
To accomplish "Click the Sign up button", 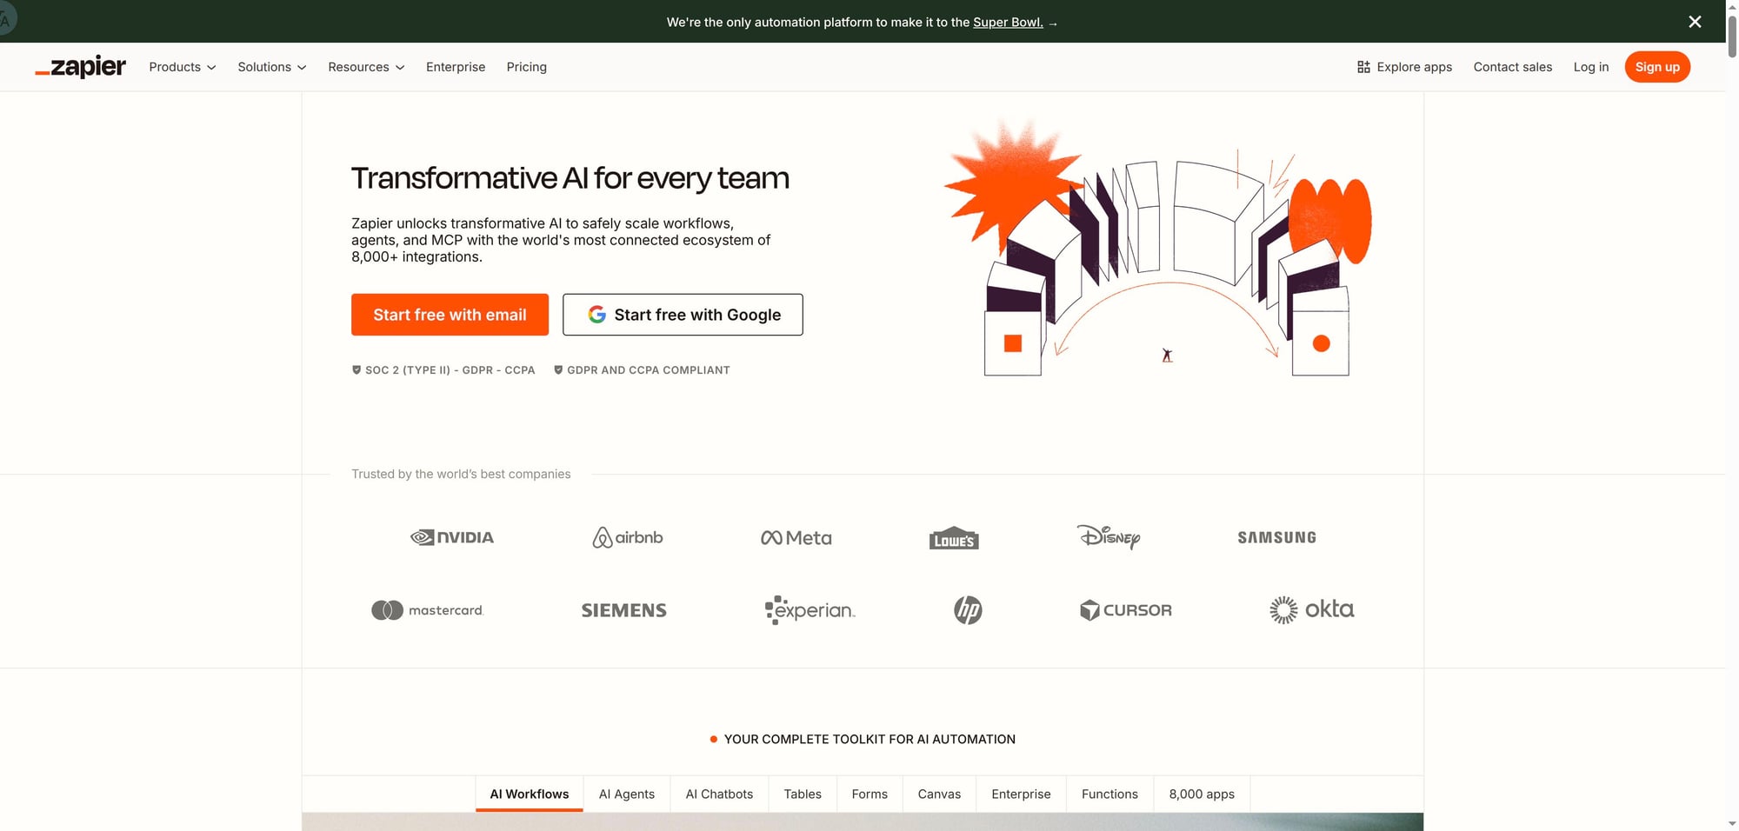I will [x=1657, y=67].
